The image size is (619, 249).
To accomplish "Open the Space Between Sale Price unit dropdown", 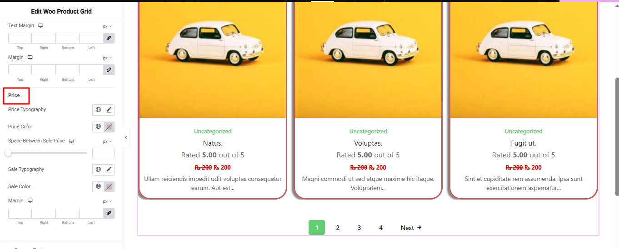I will 107,142.
